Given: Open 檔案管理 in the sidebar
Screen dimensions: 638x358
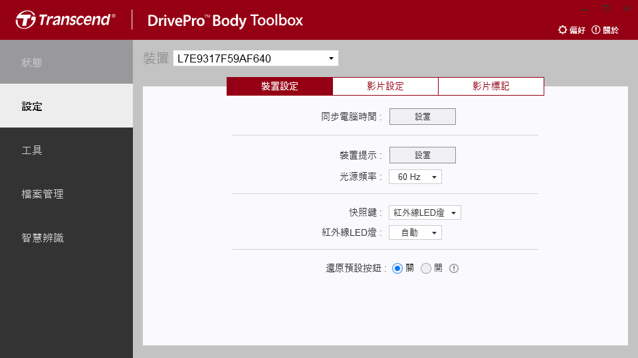Looking at the screenshot, I should point(66,194).
